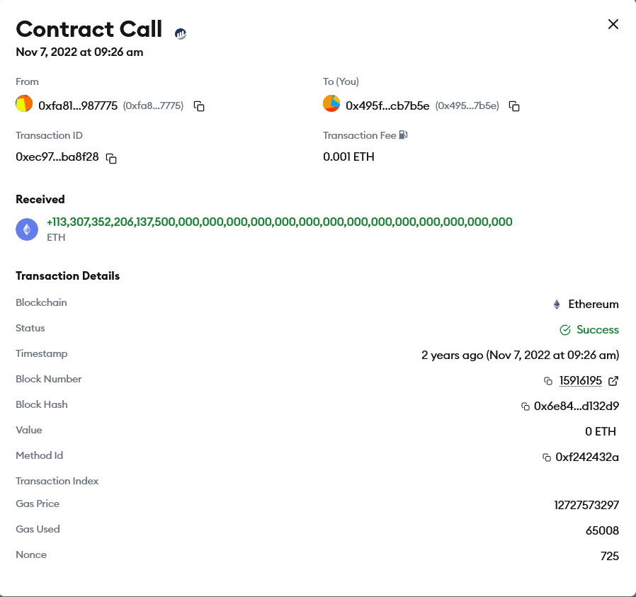
Task: Copy the Transaction ID
Action: (x=111, y=159)
